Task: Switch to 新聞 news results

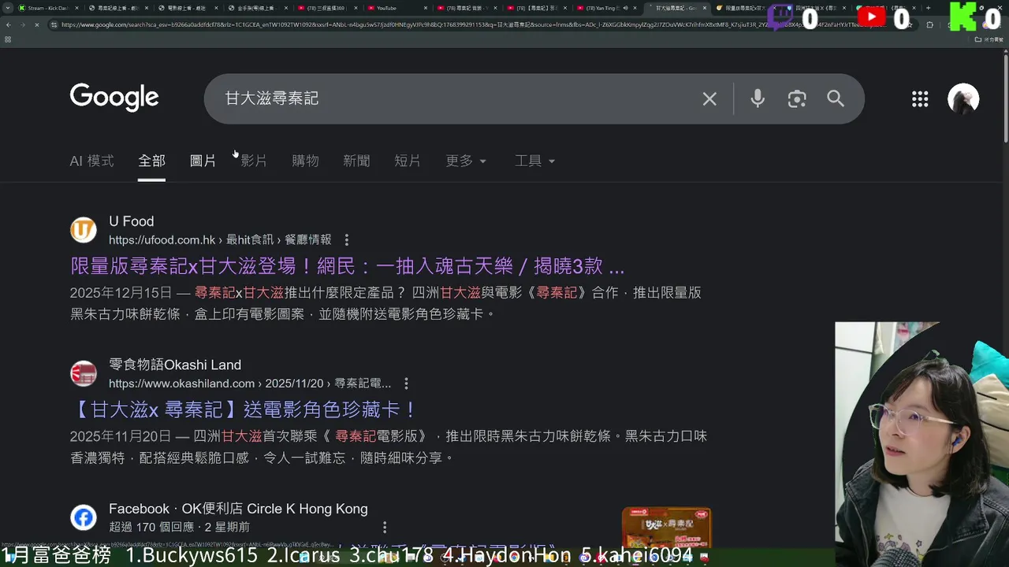Action: point(356,161)
